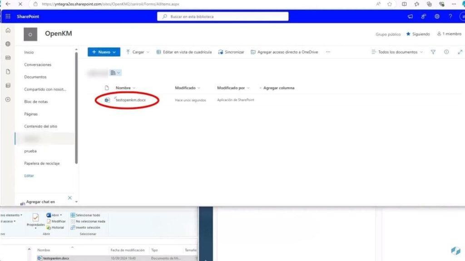Click the Buscar en esta biblioteca search box
This screenshot has width=465, height=261.
click(x=223, y=17)
